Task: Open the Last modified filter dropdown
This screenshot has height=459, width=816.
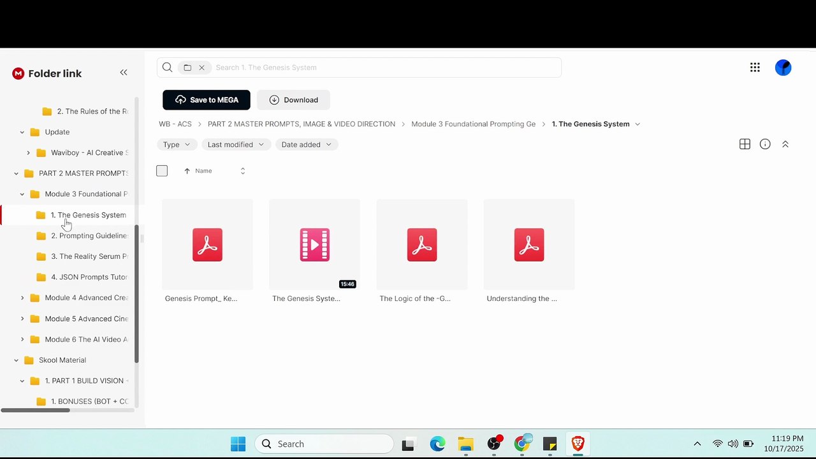Action: [236, 145]
